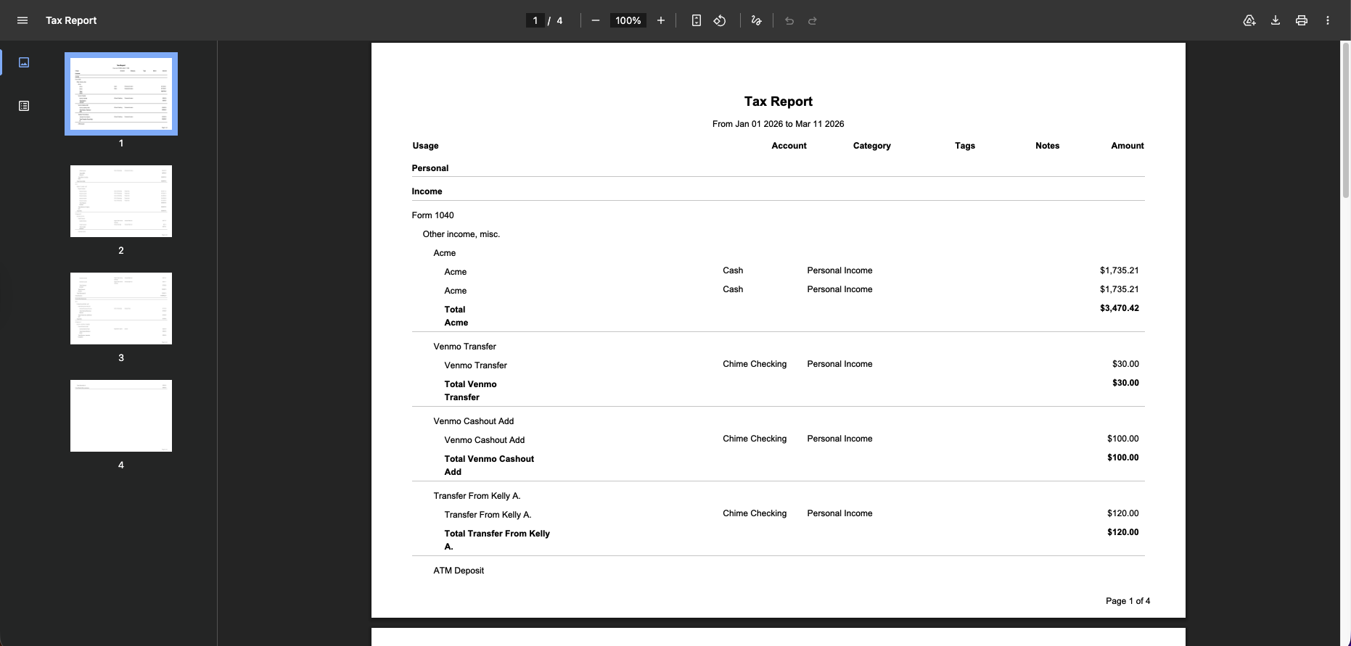Select the page 2 thumbnail

pos(121,201)
